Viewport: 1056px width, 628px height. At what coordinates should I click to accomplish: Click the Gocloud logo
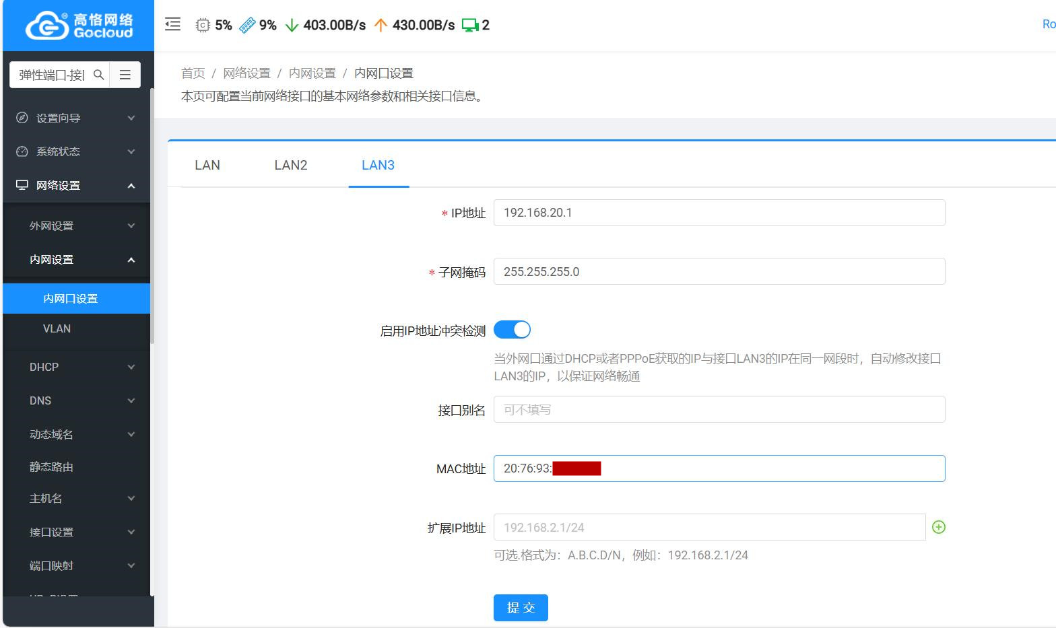79,26
